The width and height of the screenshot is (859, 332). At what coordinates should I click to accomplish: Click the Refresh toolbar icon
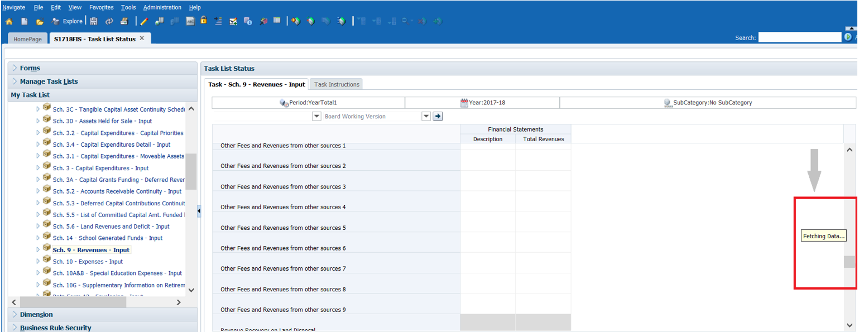(109, 21)
